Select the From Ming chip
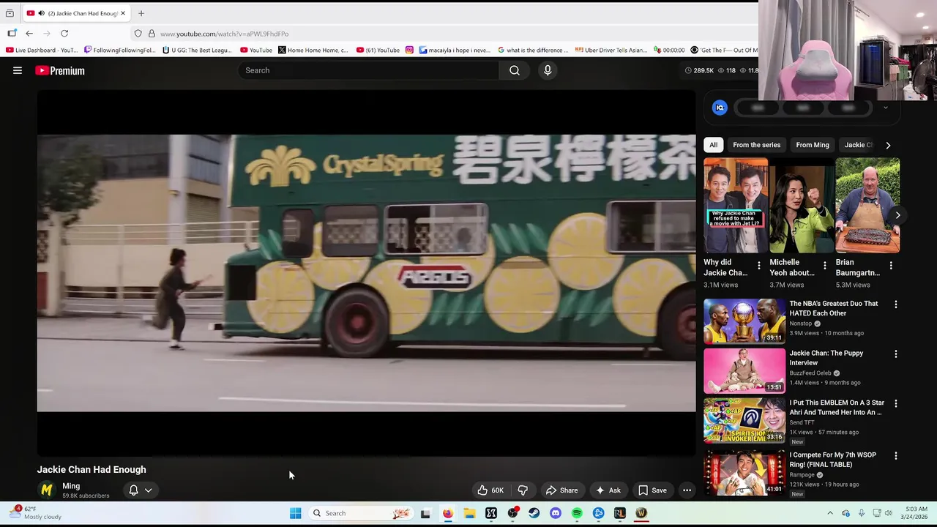The width and height of the screenshot is (937, 527). point(813,145)
